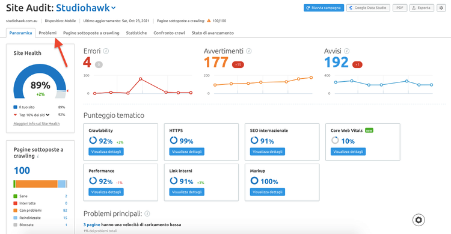View details for Markup
The height and width of the screenshot is (234, 451).
pyautogui.click(x=268, y=192)
